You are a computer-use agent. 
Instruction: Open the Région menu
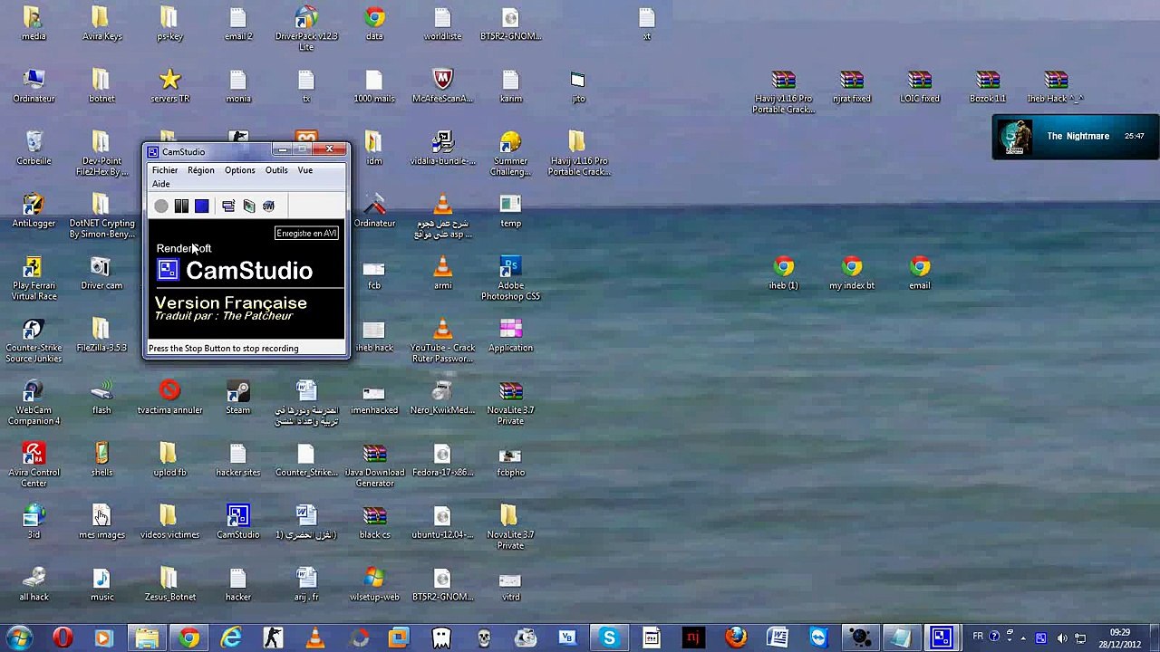point(201,170)
